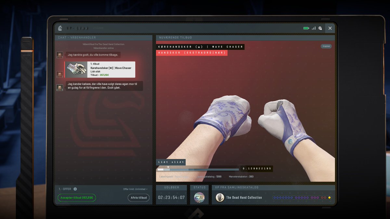Open the 'Offer limit: Unlimited' dropdown
Screen dimensions: 390x219
(x=135, y=189)
